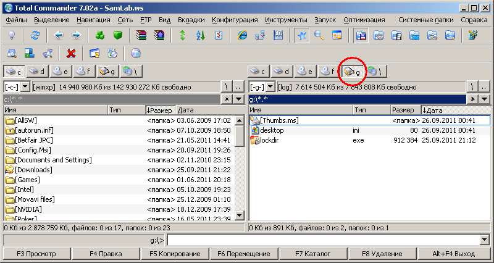Click the three green cubes icon
This screenshot has width=494, height=263.
[100, 35]
